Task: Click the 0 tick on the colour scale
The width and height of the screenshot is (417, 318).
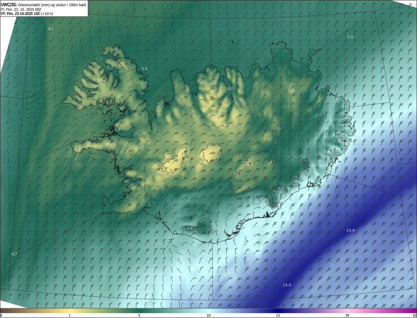Action: pos(1,315)
